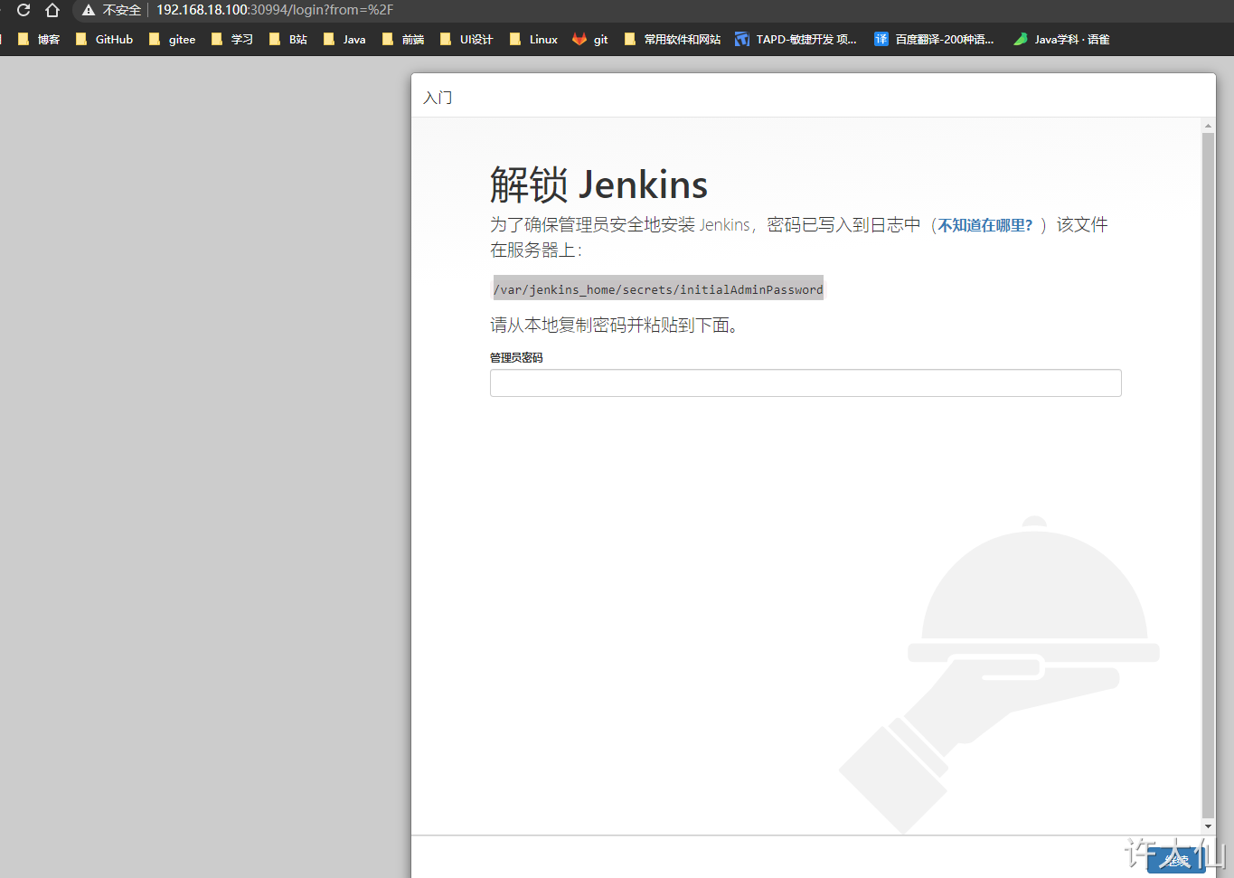Click the blue continue button at bottom
The image size is (1234, 878).
click(1176, 860)
